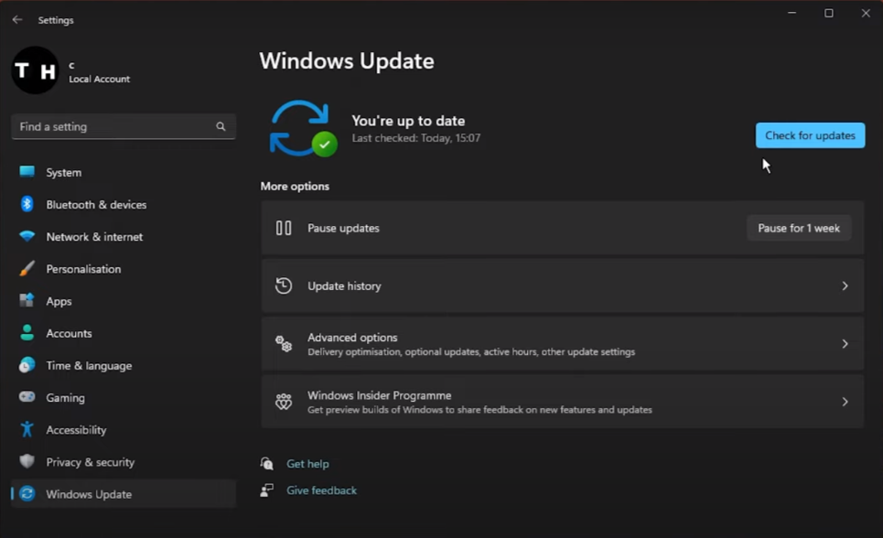Click the Personalisation paintbrush icon
This screenshot has height=538, width=883.
[x=27, y=268]
